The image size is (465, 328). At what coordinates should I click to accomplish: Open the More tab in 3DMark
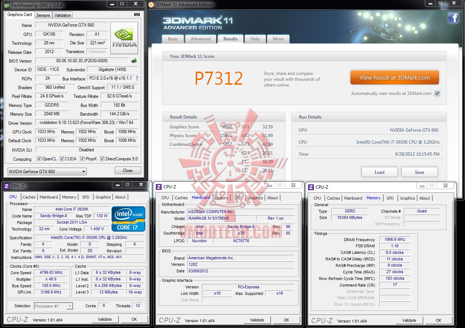278,39
